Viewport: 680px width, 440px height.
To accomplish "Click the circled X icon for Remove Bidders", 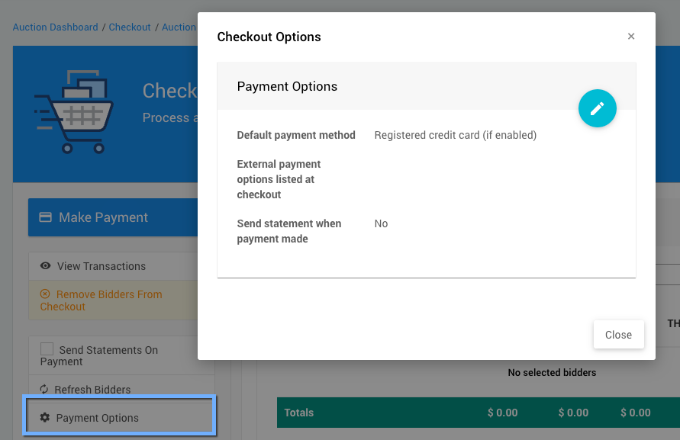I will pos(45,294).
